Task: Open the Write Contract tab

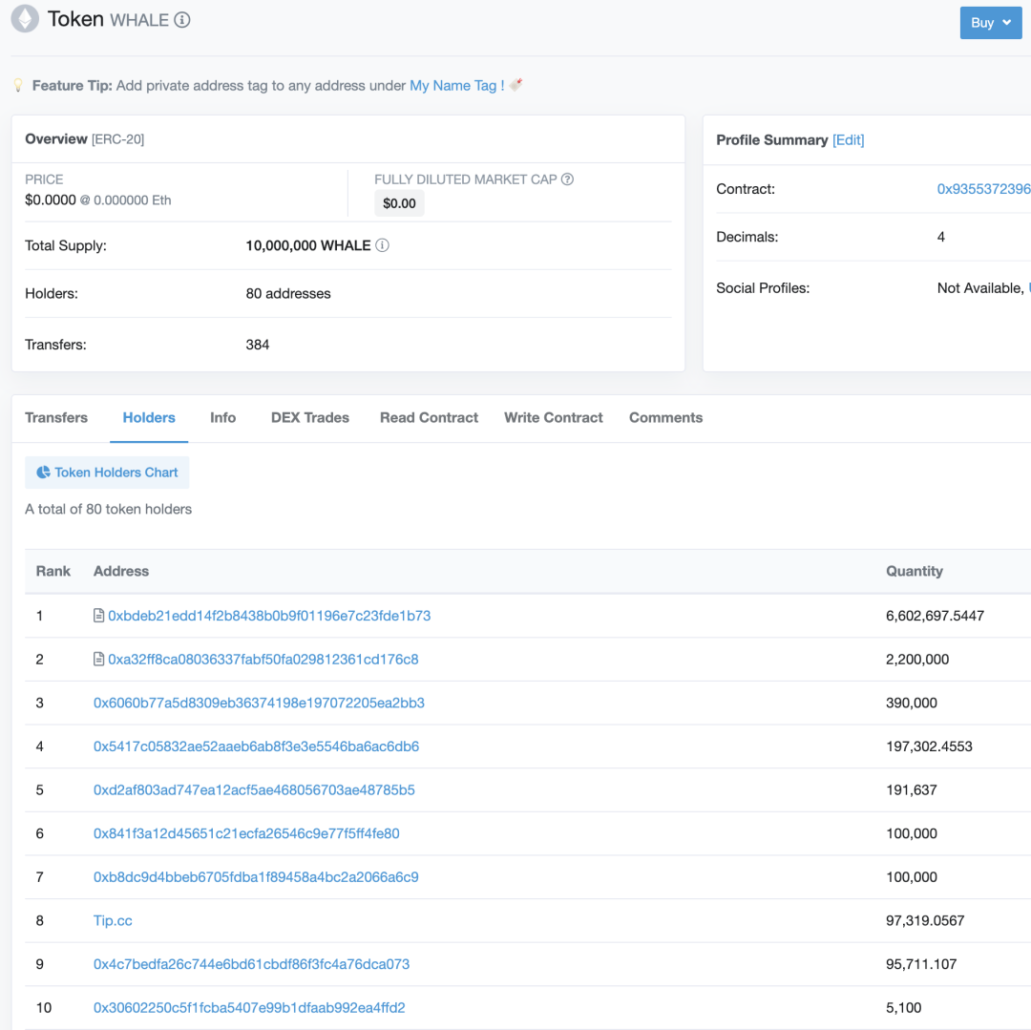Action: [554, 418]
